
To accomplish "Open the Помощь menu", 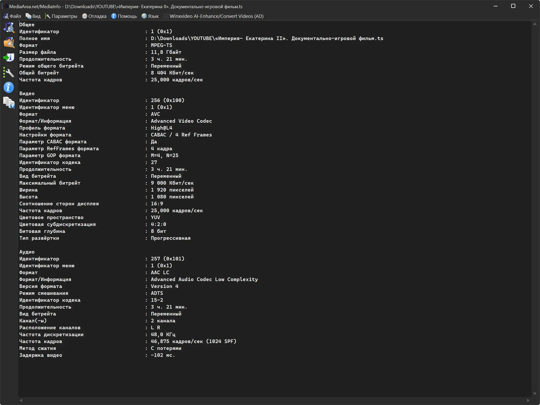I will click(124, 16).
